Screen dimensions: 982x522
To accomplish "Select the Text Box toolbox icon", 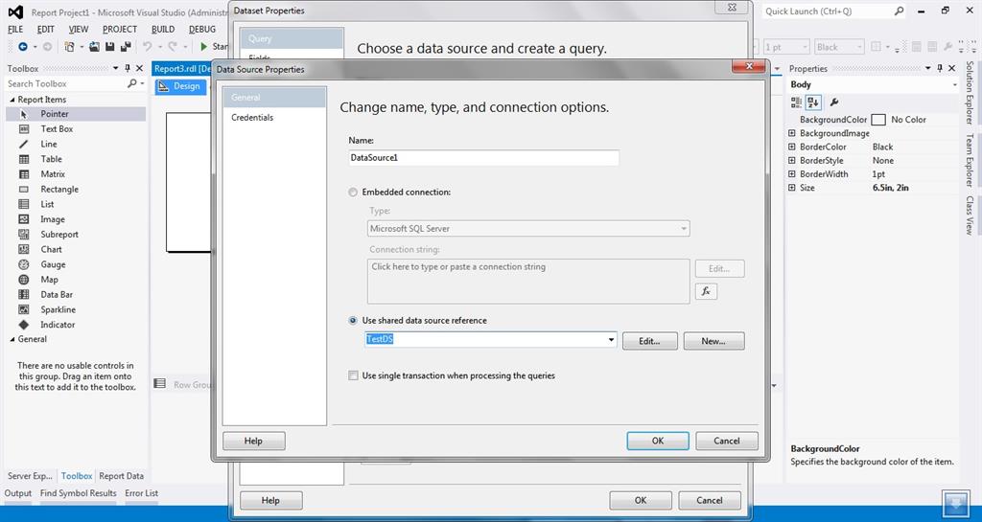I will 24,128.
